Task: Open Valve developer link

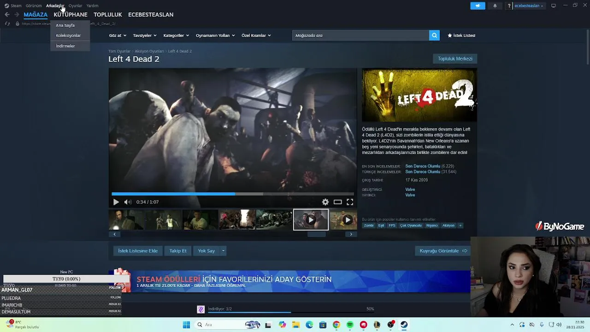Action: (x=410, y=190)
